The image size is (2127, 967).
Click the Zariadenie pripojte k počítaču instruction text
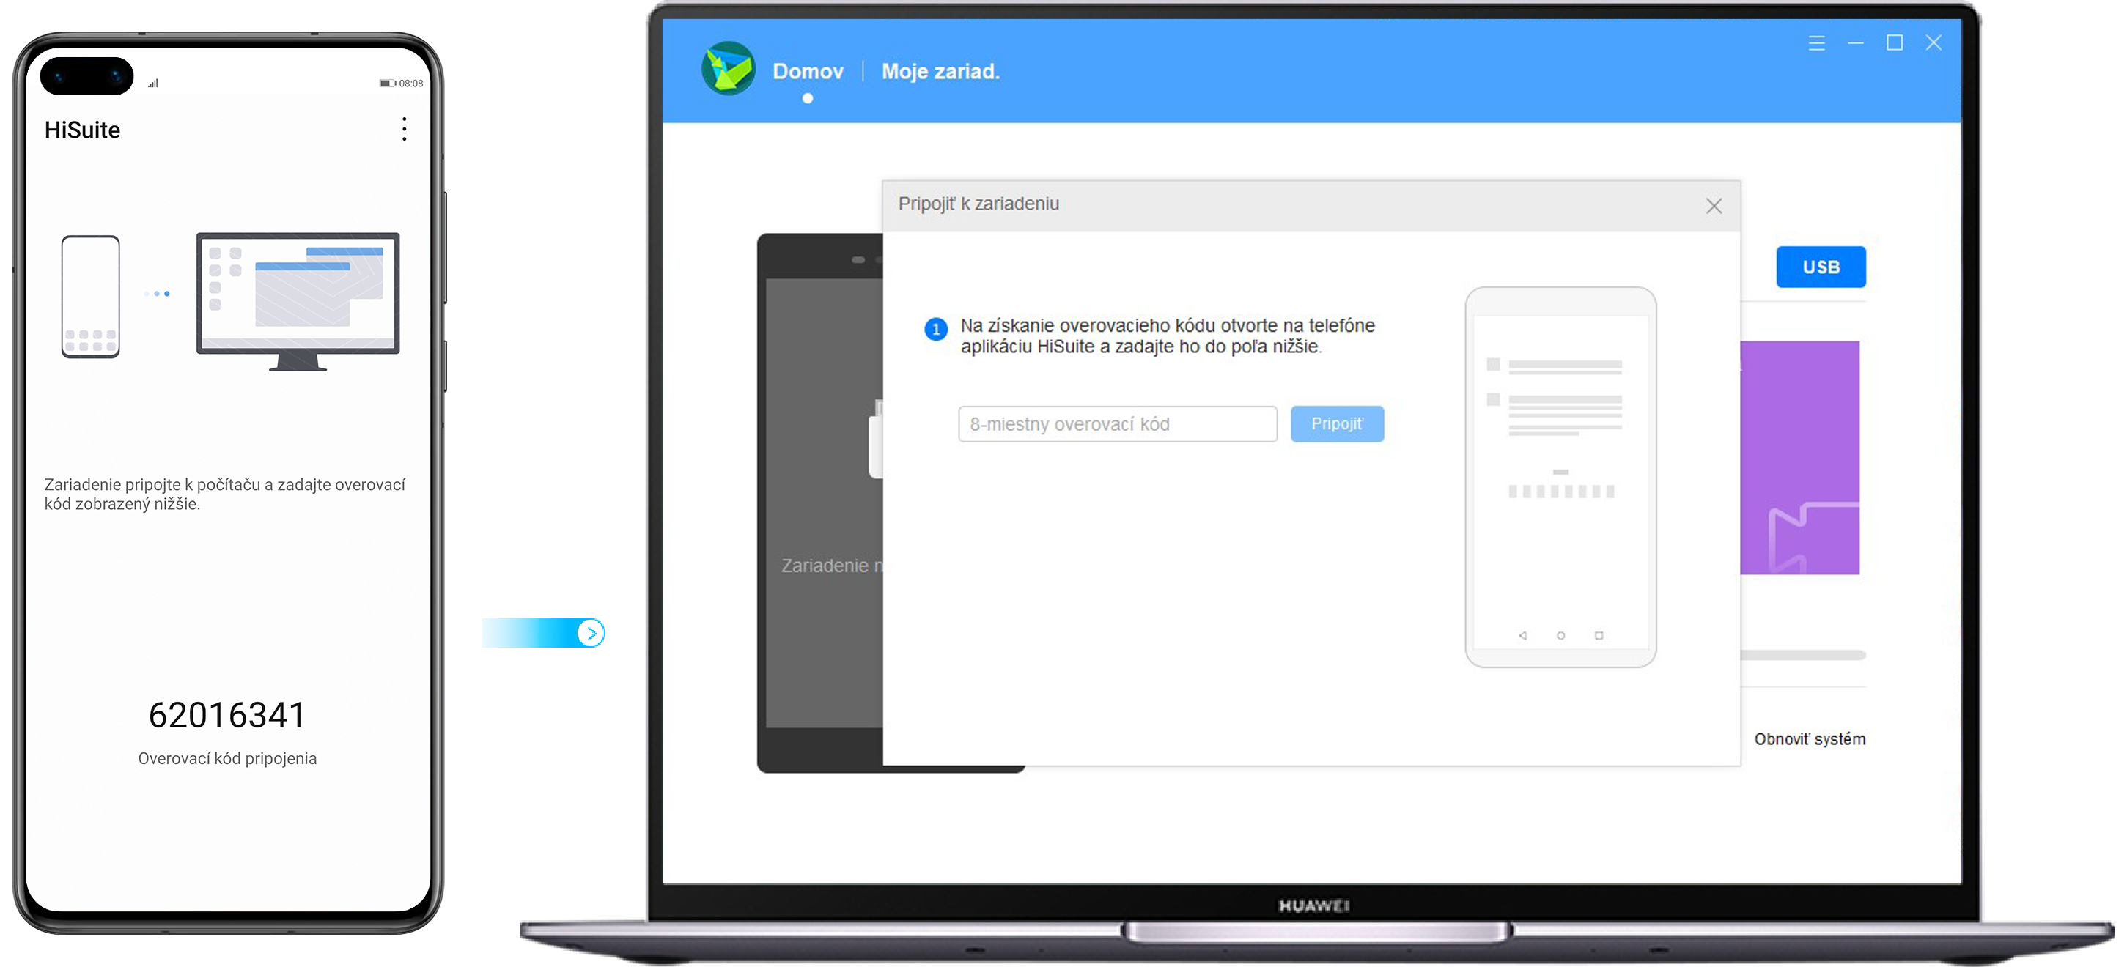224,494
